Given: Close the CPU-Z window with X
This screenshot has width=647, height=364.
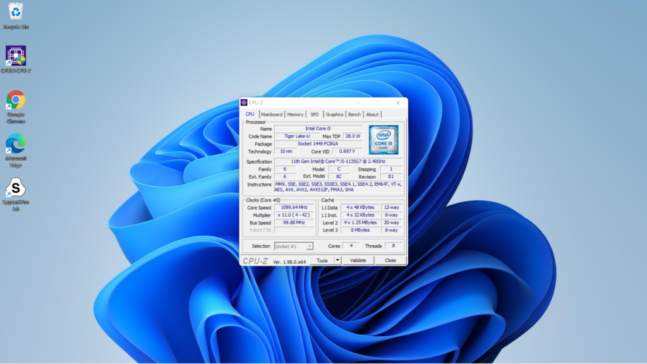Looking at the screenshot, I should click(x=398, y=103).
